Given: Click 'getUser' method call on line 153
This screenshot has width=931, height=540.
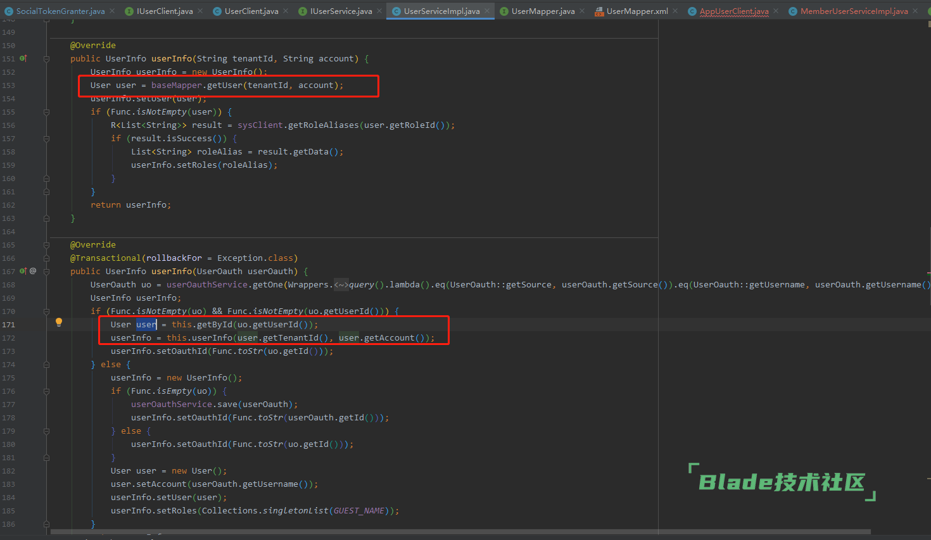Looking at the screenshot, I should (x=225, y=85).
